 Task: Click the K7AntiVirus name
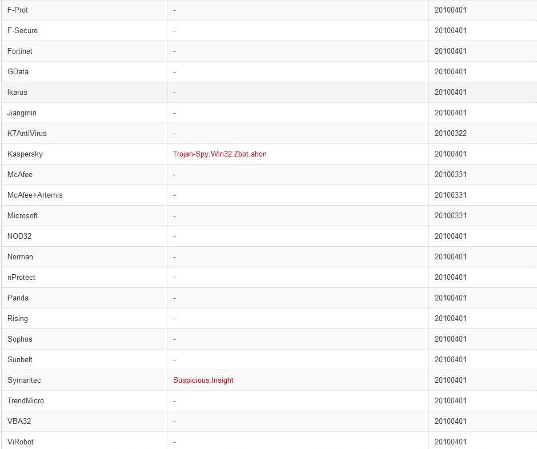(27, 133)
